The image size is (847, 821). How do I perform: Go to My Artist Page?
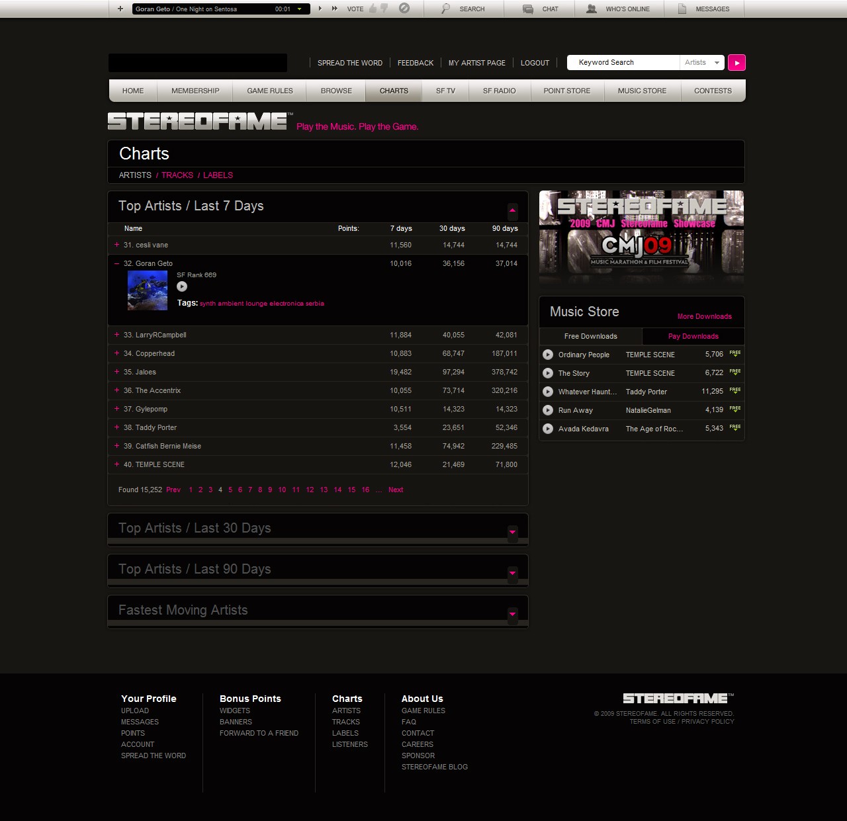(x=477, y=63)
